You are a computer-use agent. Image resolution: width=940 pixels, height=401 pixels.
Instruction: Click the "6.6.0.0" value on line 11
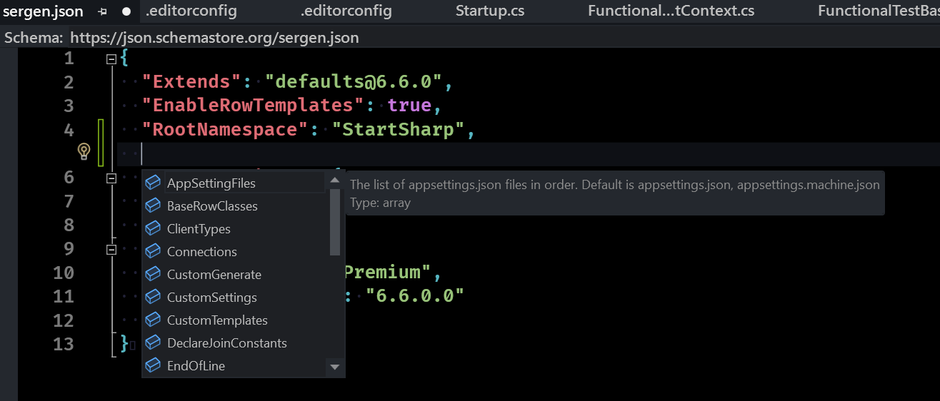click(x=415, y=296)
